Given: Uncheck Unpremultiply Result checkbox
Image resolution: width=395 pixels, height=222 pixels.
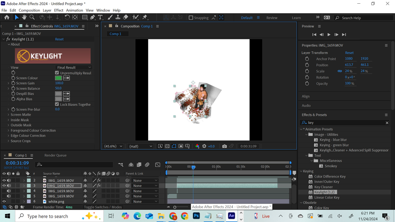Looking at the screenshot, I should [x=57, y=73].
